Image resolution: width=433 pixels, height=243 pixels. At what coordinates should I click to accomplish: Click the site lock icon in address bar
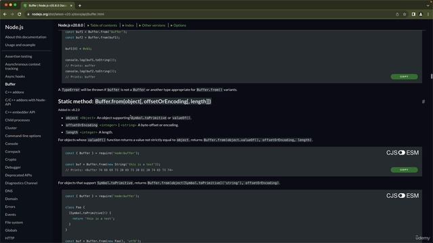[28, 14]
